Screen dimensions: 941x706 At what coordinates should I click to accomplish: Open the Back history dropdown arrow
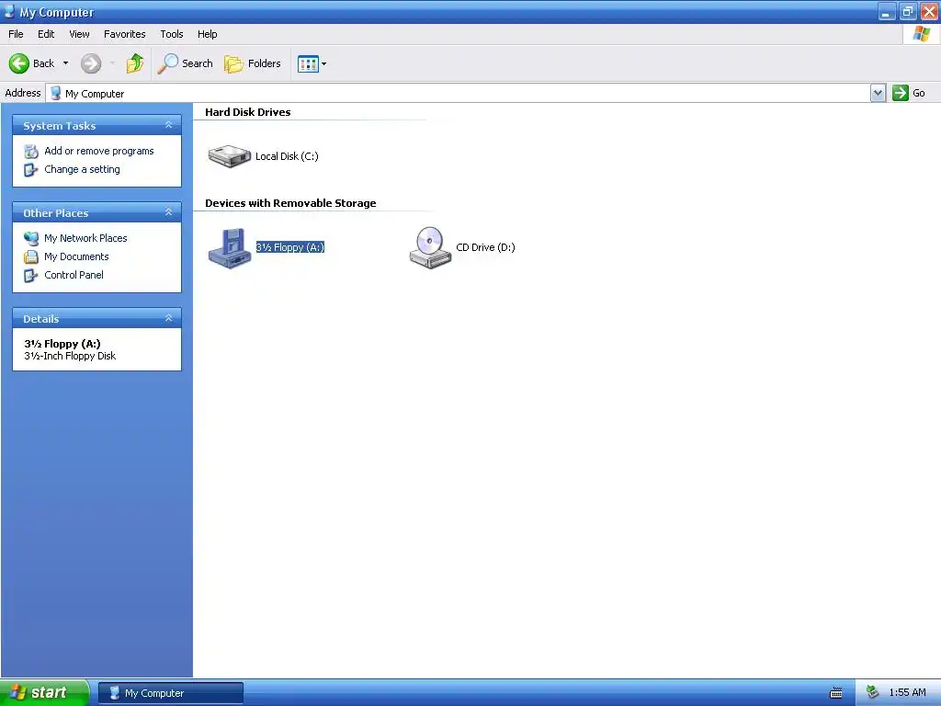point(65,63)
